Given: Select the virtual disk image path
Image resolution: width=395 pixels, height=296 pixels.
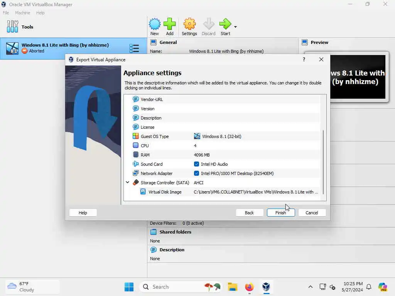Looking at the screenshot, I should 256,192.
